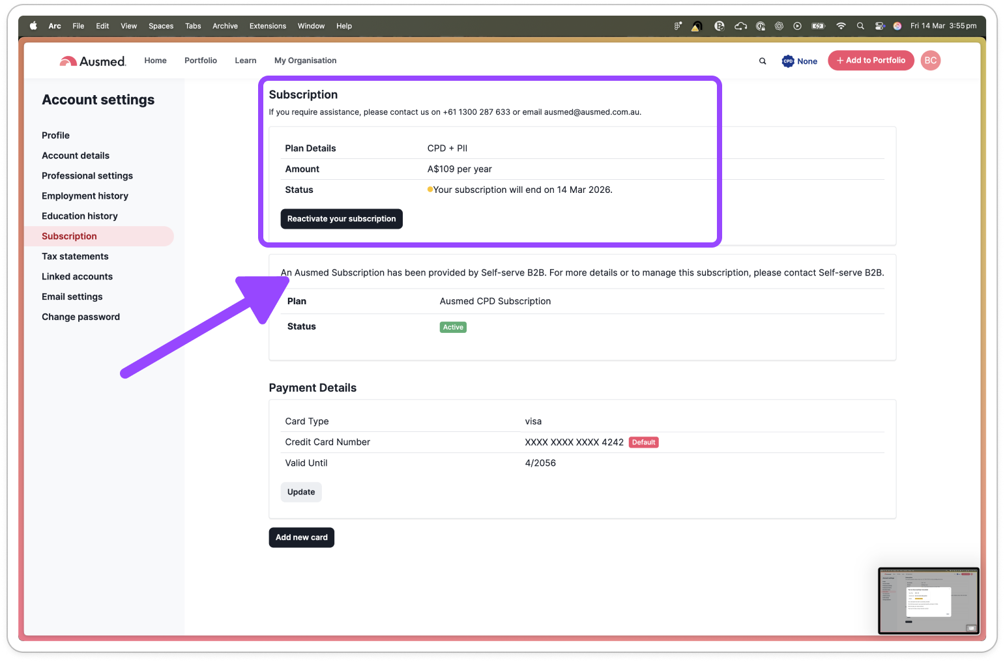Screen dimensions: 1005x662
Task: Click the screenshot preview thumbnail
Action: (929, 601)
